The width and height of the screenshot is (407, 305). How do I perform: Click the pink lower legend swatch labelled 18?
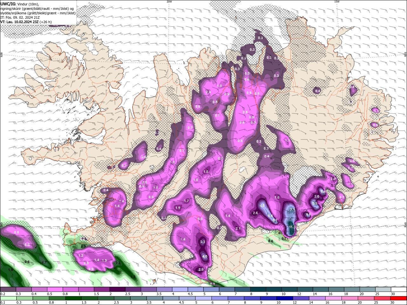(350, 298)
